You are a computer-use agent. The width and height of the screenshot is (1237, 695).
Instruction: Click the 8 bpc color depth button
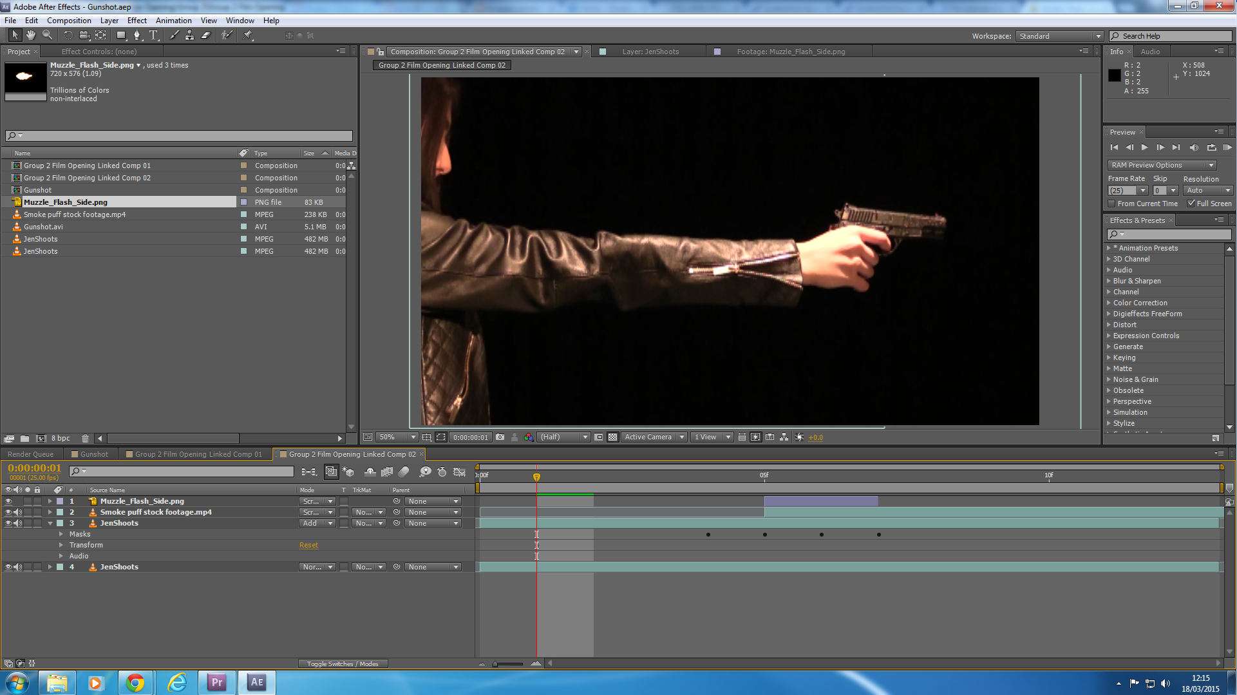coord(61,439)
